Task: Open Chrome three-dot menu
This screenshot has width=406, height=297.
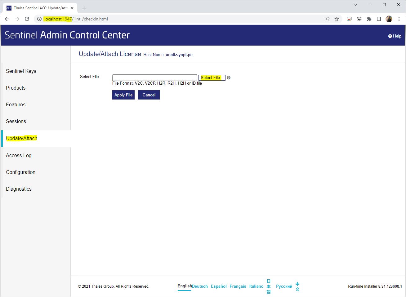Action: (399, 19)
